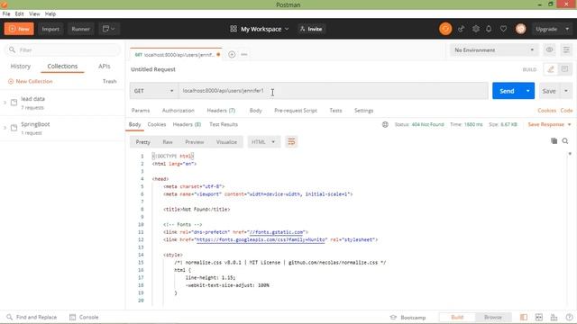Click the help question mark icon in status bar
Screen dimensions: 577x324
[x=569, y=318]
